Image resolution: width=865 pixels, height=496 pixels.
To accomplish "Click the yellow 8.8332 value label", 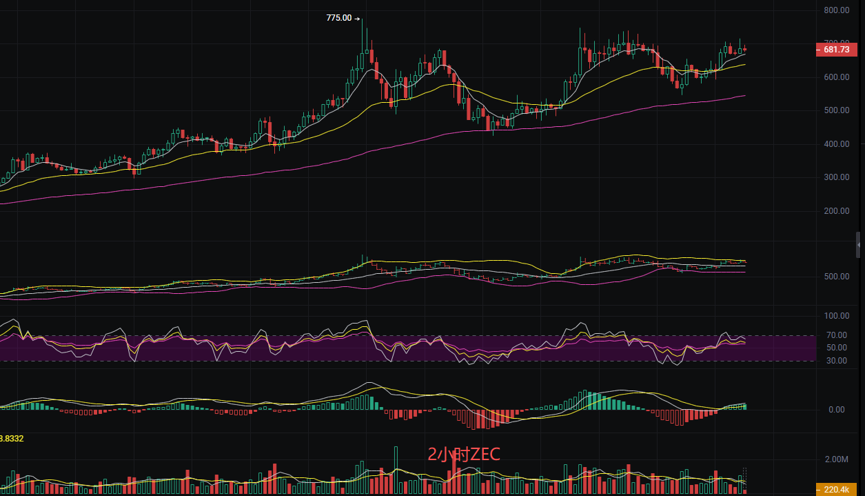I will [x=12, y=438].
